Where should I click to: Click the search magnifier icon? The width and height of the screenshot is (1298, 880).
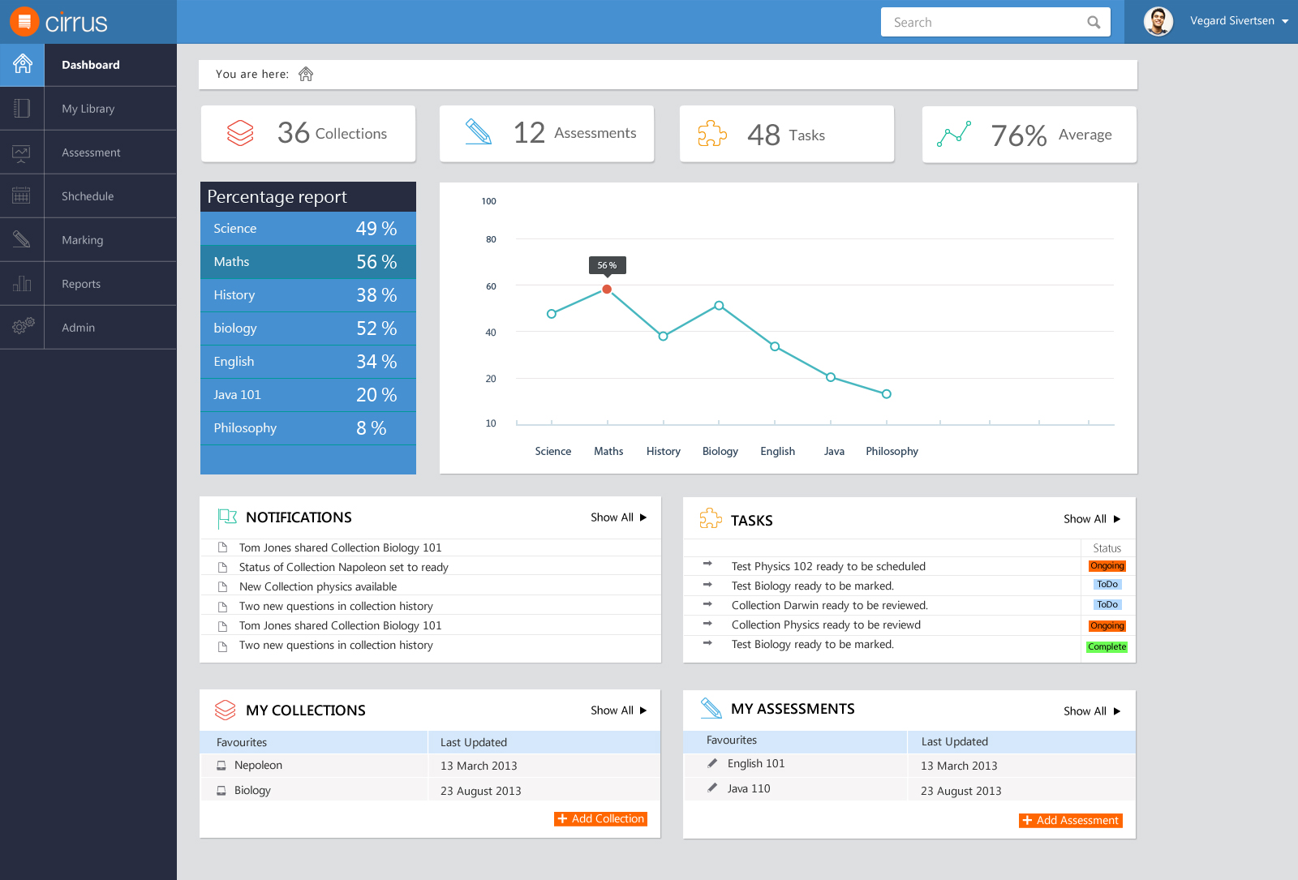click(1094, 23)
